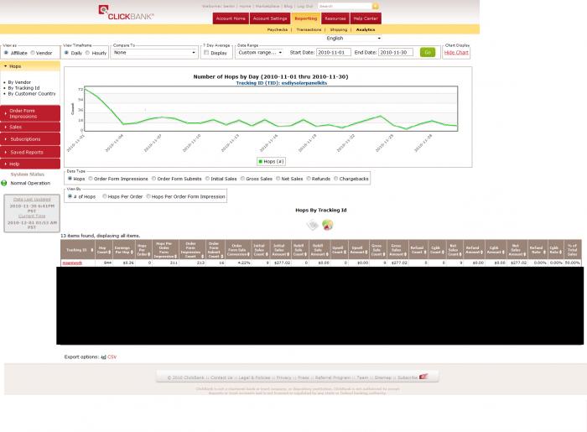Sort table by Tracking ID column
The height and width of the screenshot is (432, 587).
pos(78,250)
